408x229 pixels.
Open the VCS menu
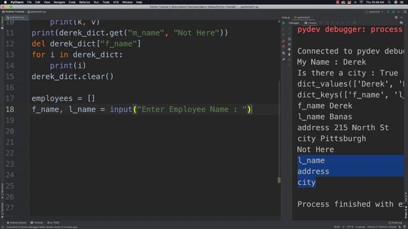click(116, 2)
